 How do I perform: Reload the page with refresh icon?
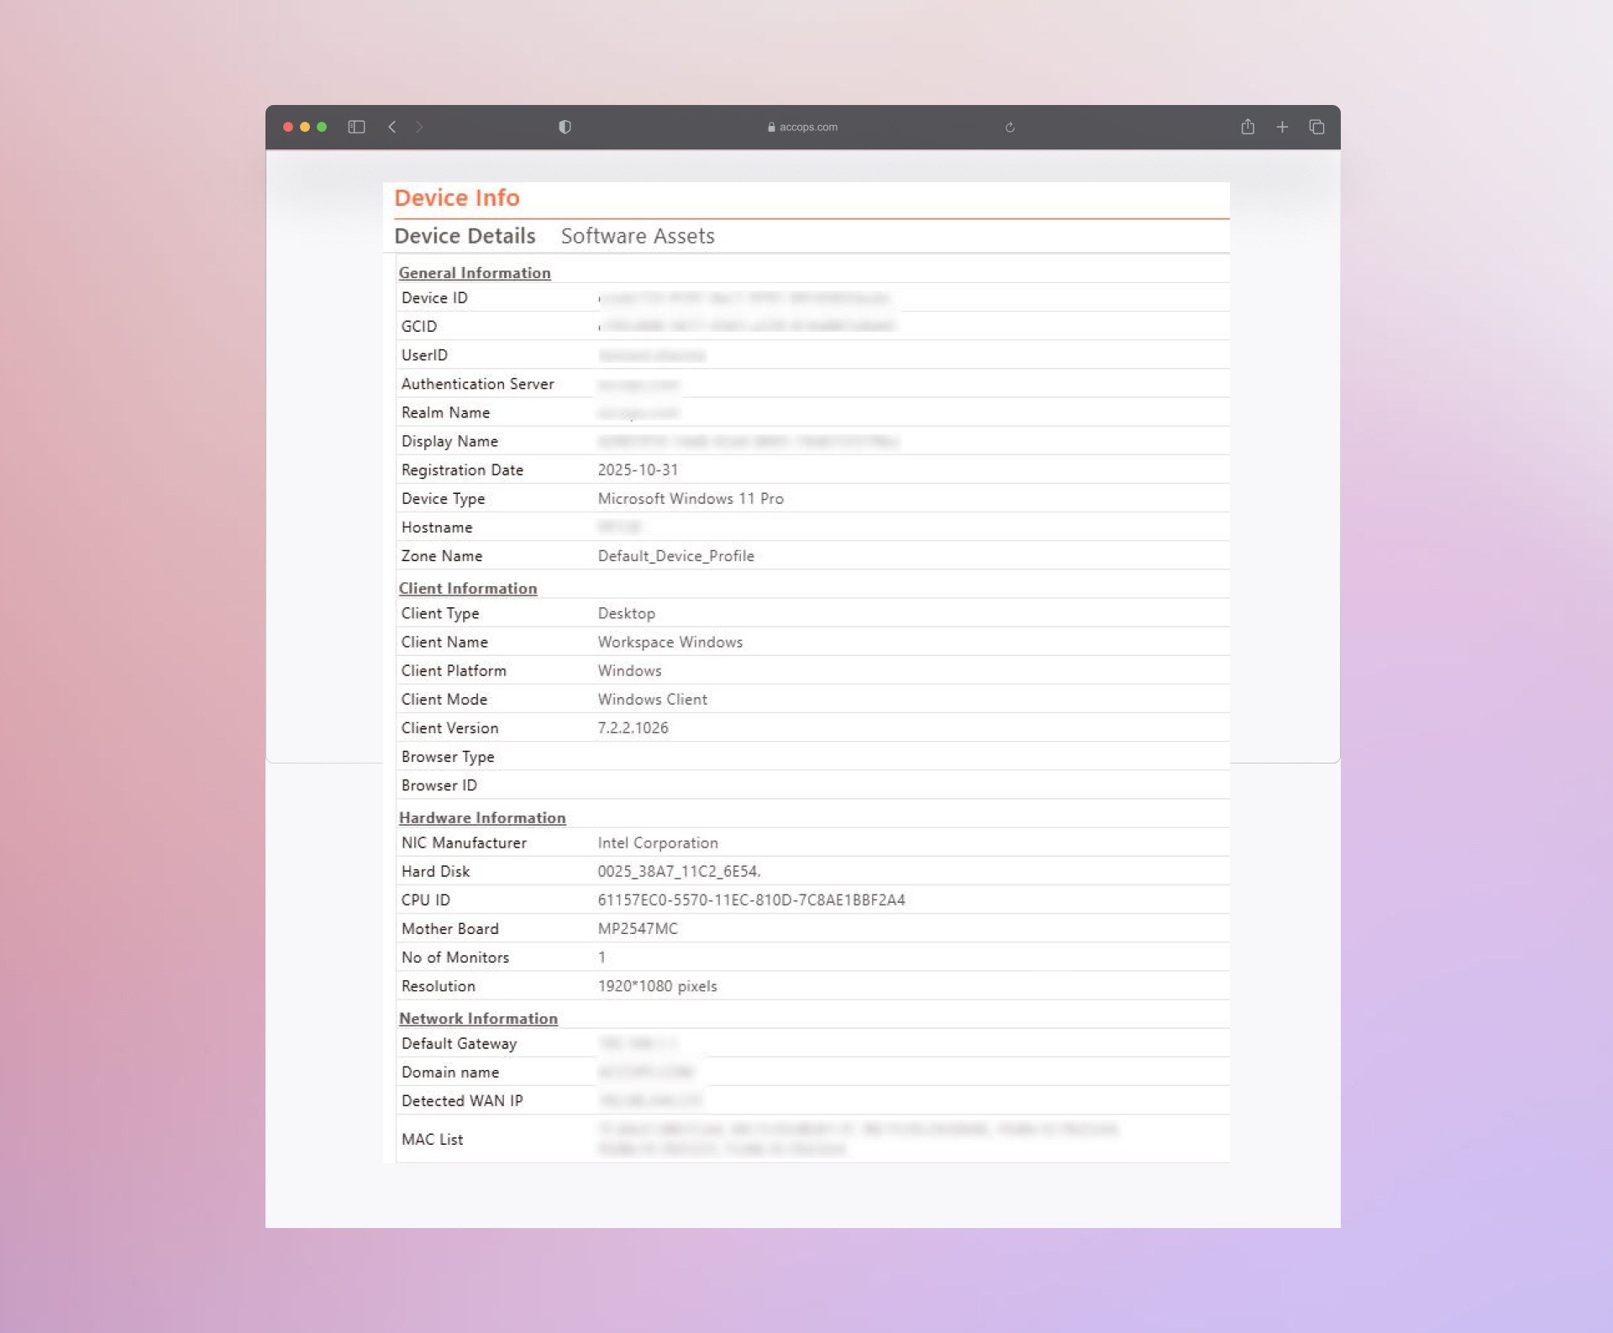pyautogui.click(x=1010, y=128)
